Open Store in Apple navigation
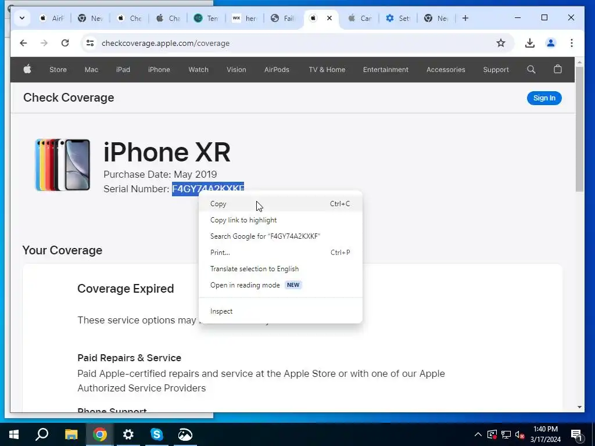 (58, 70)
